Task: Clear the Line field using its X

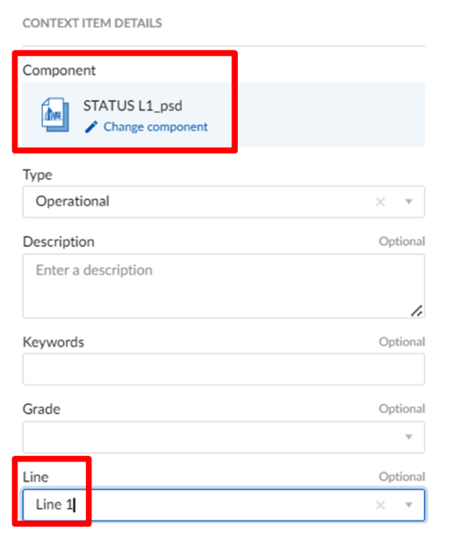Action: tap(380, 506)
